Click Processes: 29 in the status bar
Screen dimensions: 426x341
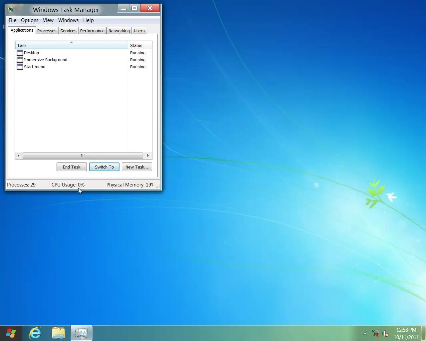(21, 185)
